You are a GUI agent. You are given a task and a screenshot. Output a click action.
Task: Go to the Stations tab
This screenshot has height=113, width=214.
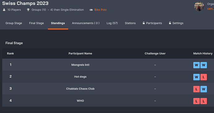[x=130, y=23]
